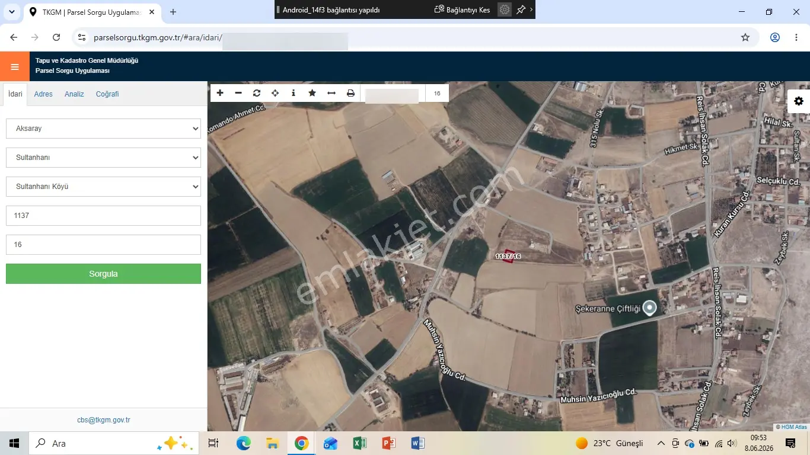Refresh the map with the reload icon

point(257,93)
